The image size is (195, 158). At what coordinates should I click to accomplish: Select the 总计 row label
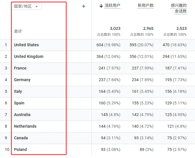coord(18,31)
